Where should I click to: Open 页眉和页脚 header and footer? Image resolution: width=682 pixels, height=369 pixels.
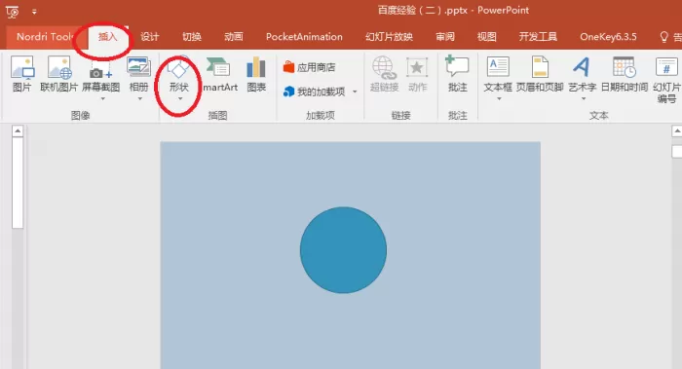pyautogui.click(x=540, y=74)
